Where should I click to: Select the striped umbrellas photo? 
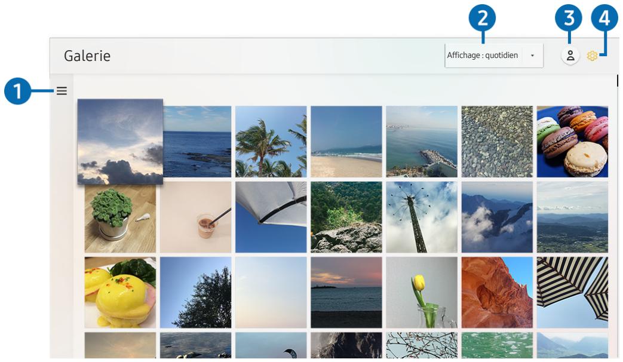point(572,293)
